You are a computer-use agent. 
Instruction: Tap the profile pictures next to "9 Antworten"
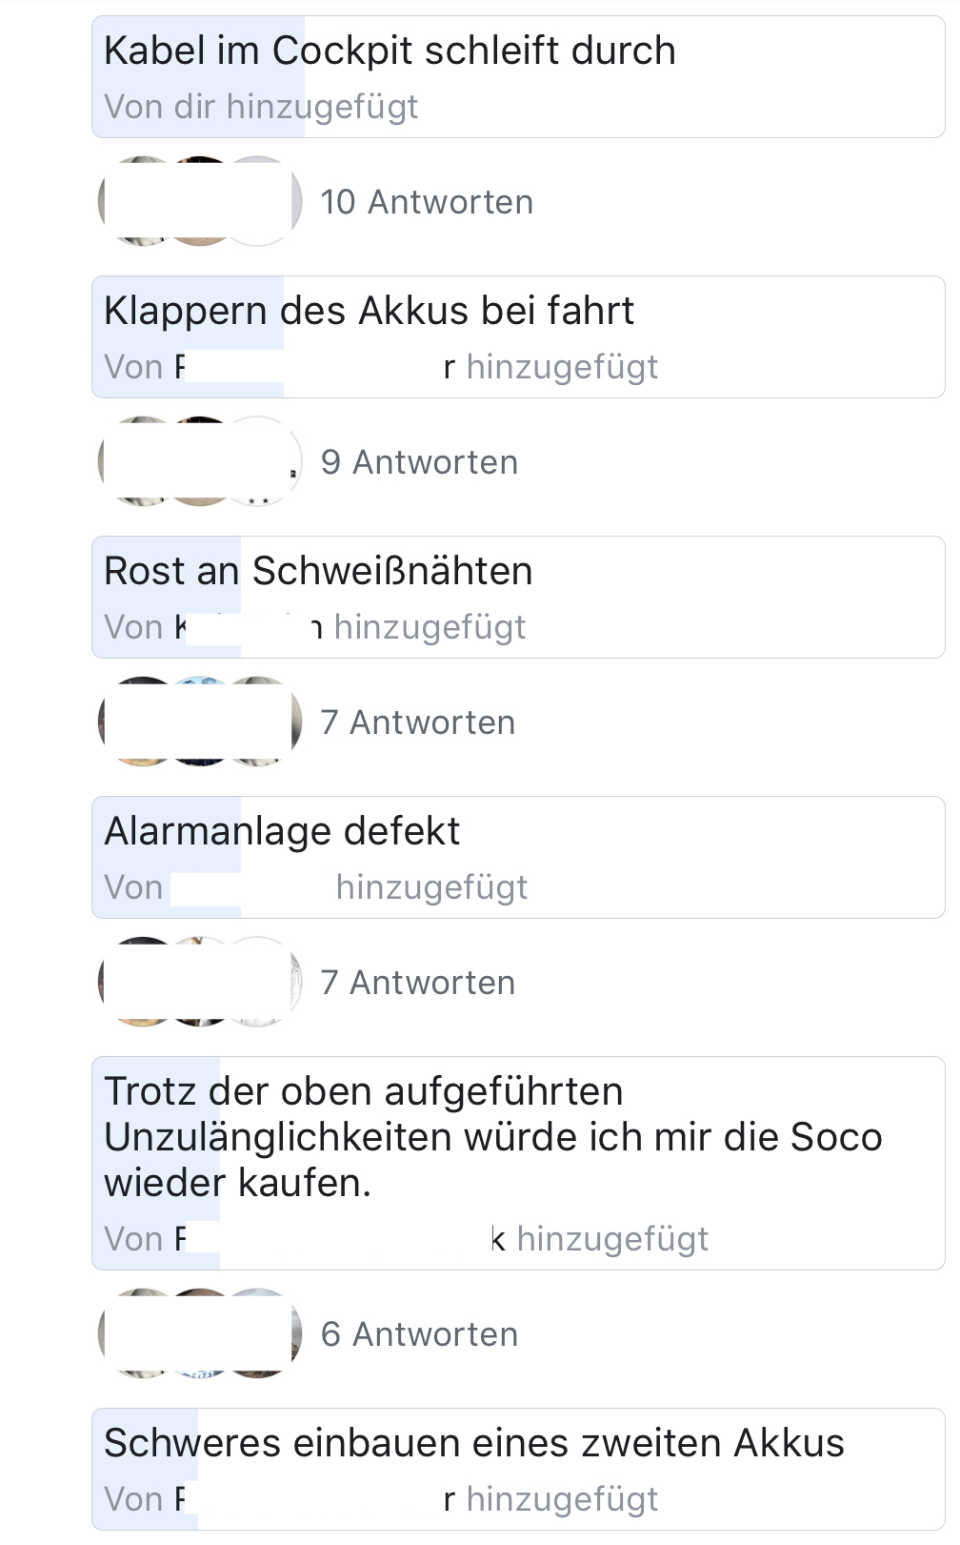tap(200, 462)
